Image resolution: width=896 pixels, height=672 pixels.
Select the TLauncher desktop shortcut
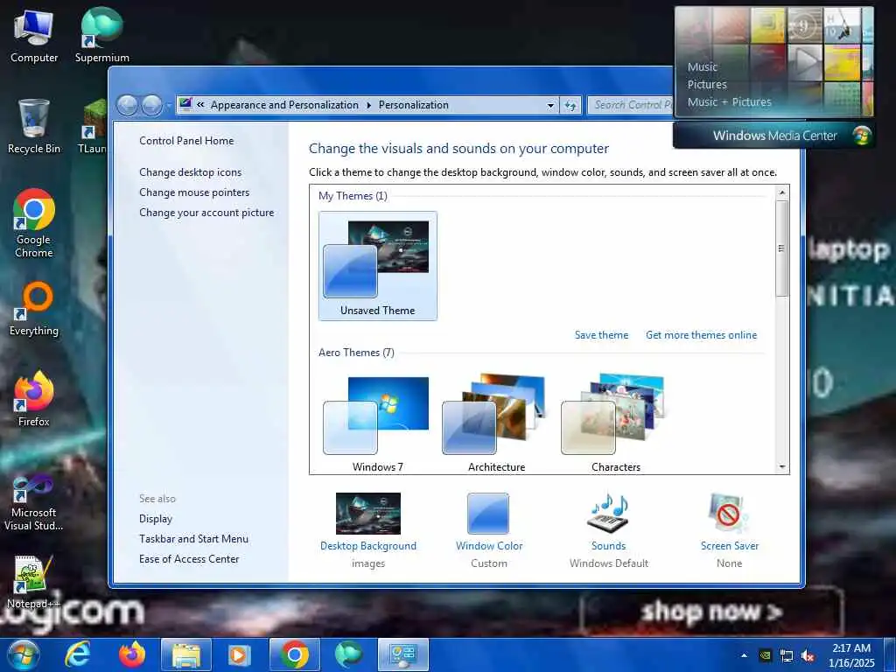coord(94,127)
